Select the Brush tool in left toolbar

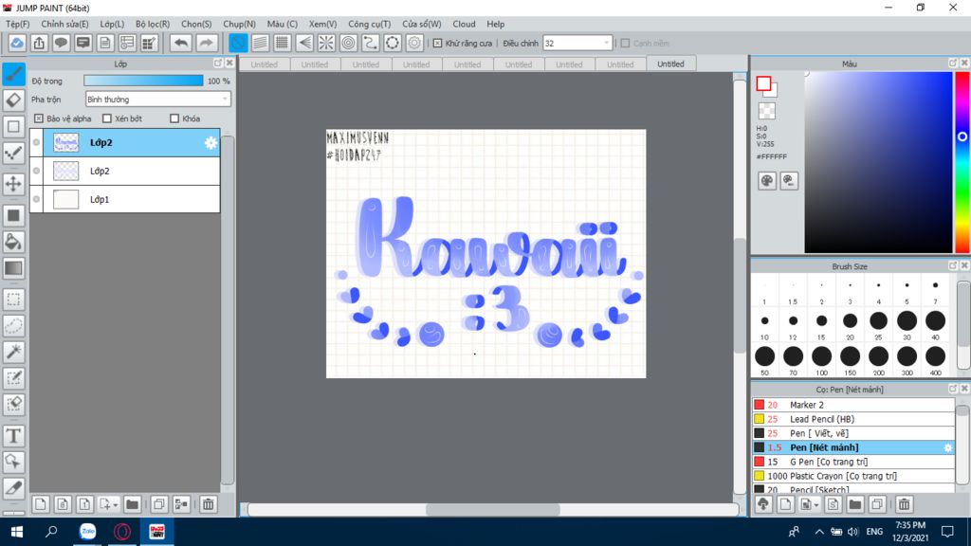click(x=13, y=74)
